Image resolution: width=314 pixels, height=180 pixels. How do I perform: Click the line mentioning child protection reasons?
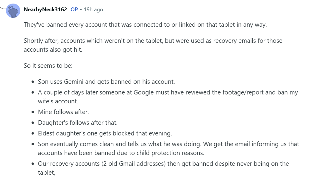coord(121,153)
